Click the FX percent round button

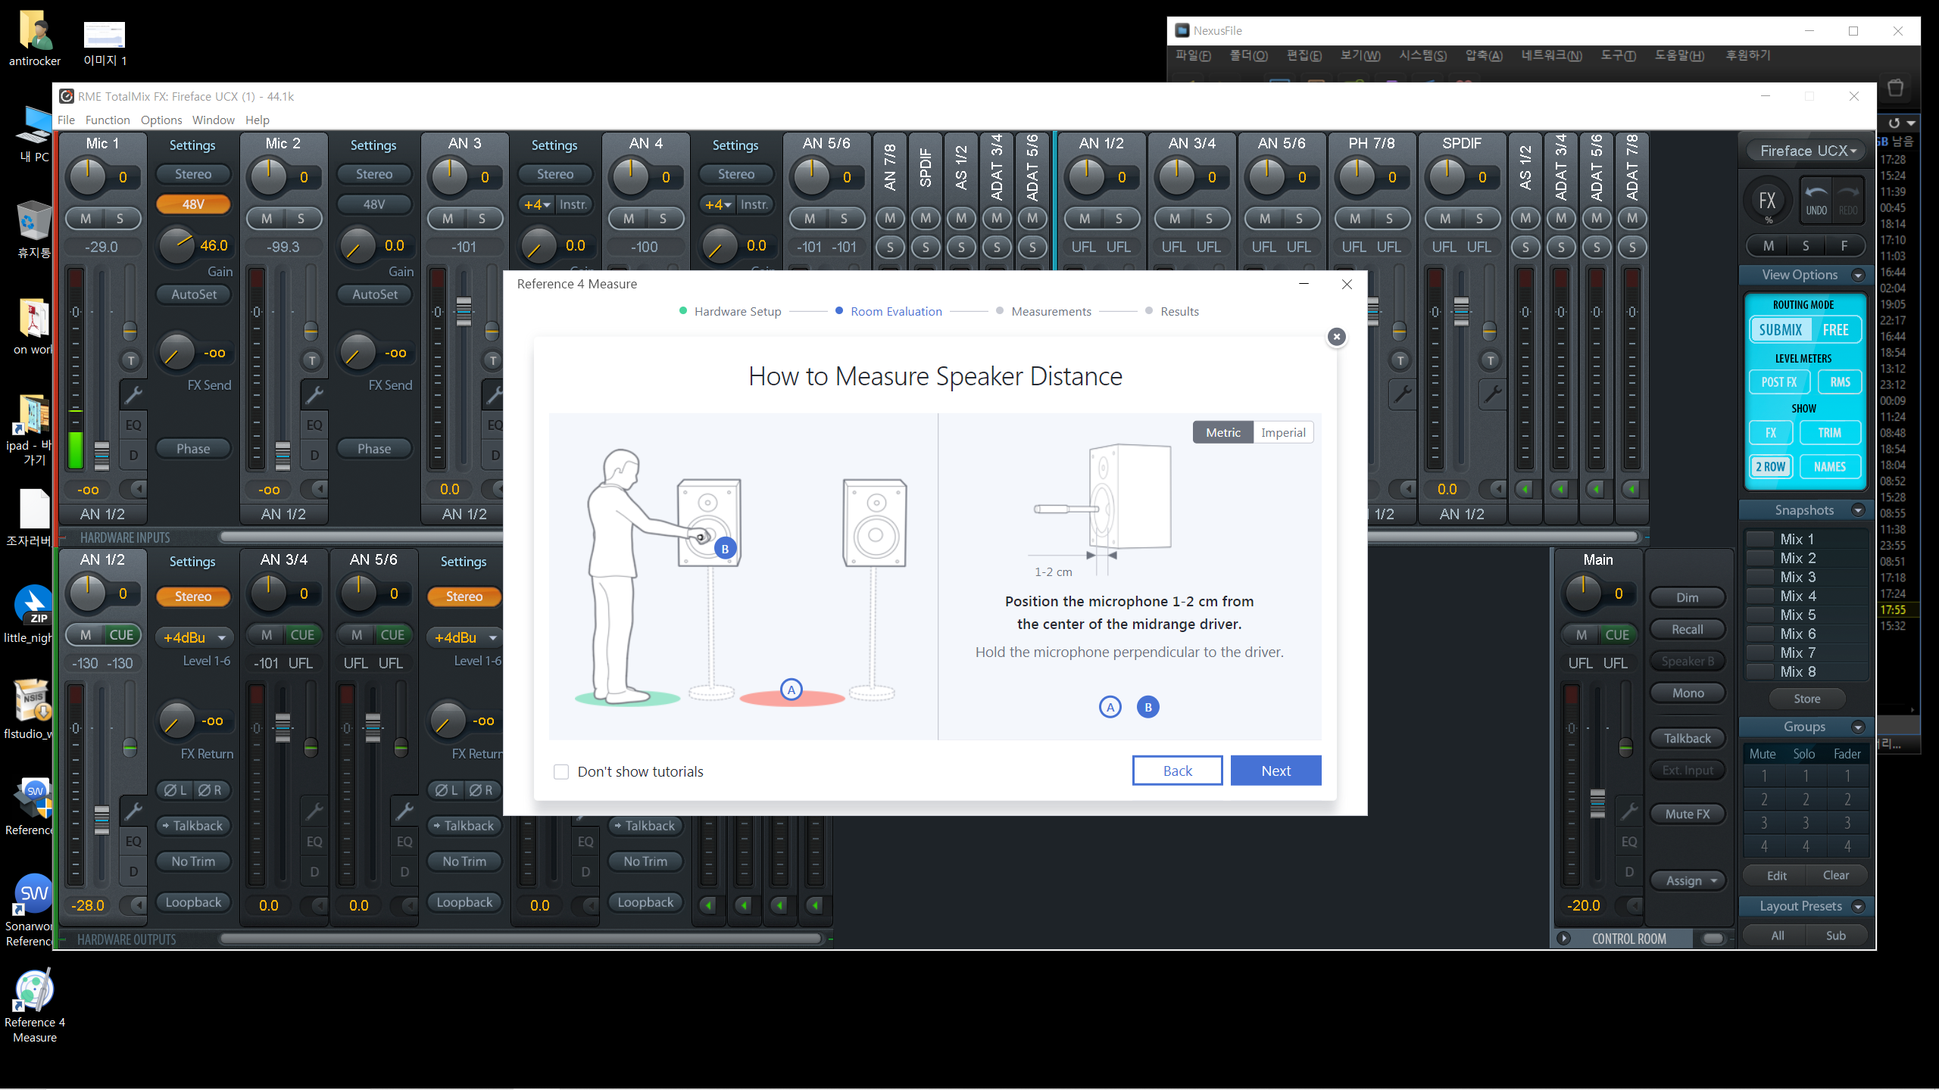point(1767,201)
